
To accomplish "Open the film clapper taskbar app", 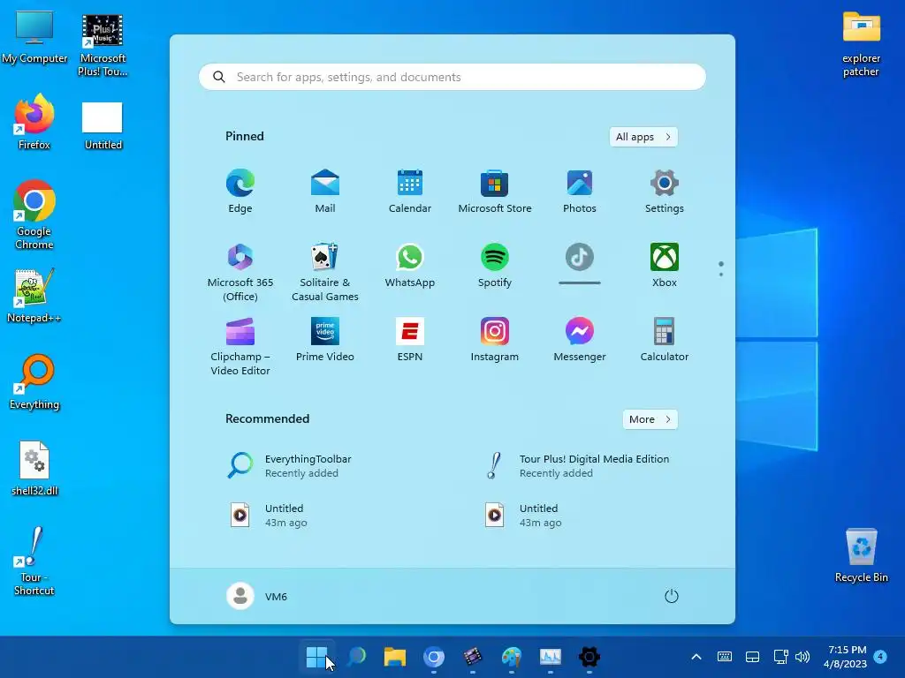I will click(473, 657).
